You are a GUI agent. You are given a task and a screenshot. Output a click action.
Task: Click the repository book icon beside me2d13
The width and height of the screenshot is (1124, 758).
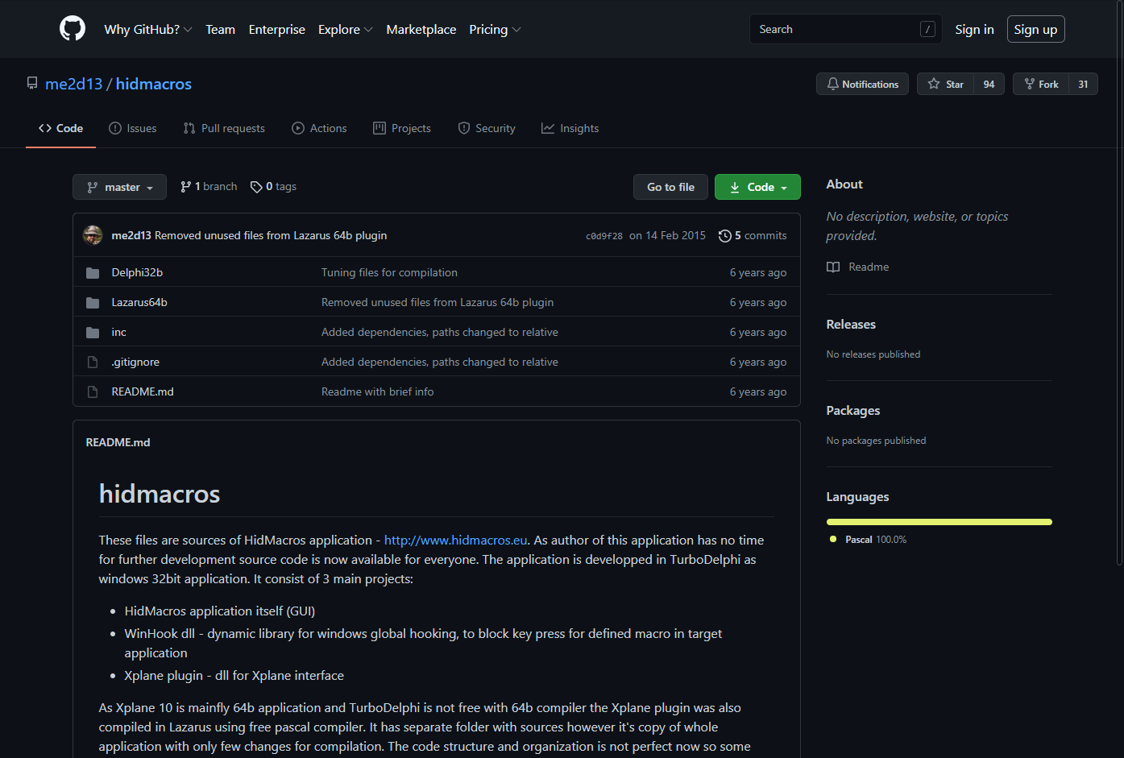[32, 84]
